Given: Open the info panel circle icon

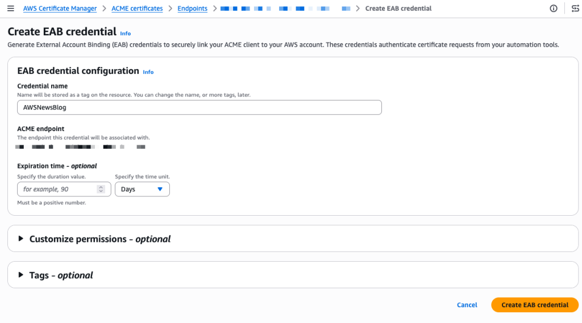Looking at the screenshot, I should point(554,8).
